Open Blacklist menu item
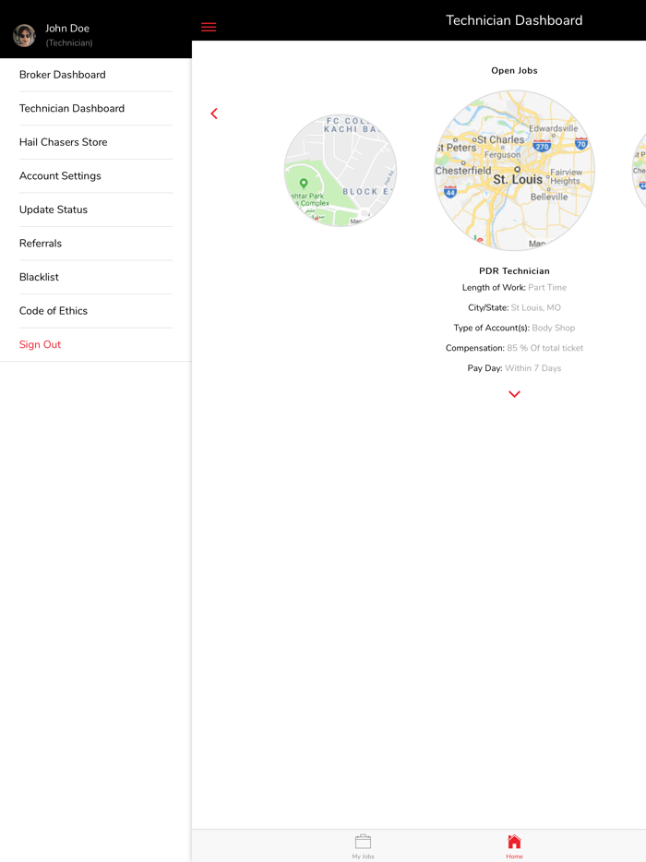Viewport: 646px width, 862px height. (96, 277)
